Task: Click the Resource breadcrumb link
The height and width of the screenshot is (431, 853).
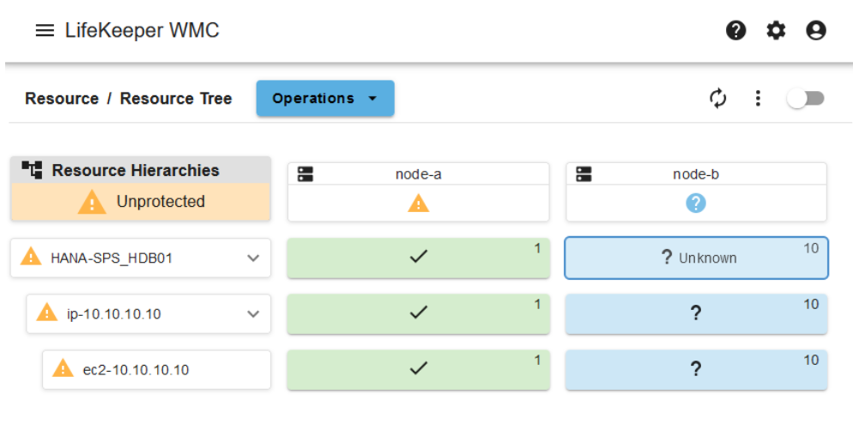Action: point(62,99)
